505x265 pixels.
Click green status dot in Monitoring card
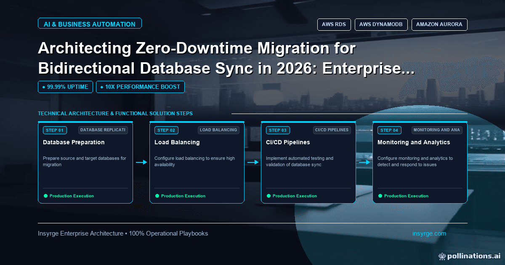coord(380,196)
